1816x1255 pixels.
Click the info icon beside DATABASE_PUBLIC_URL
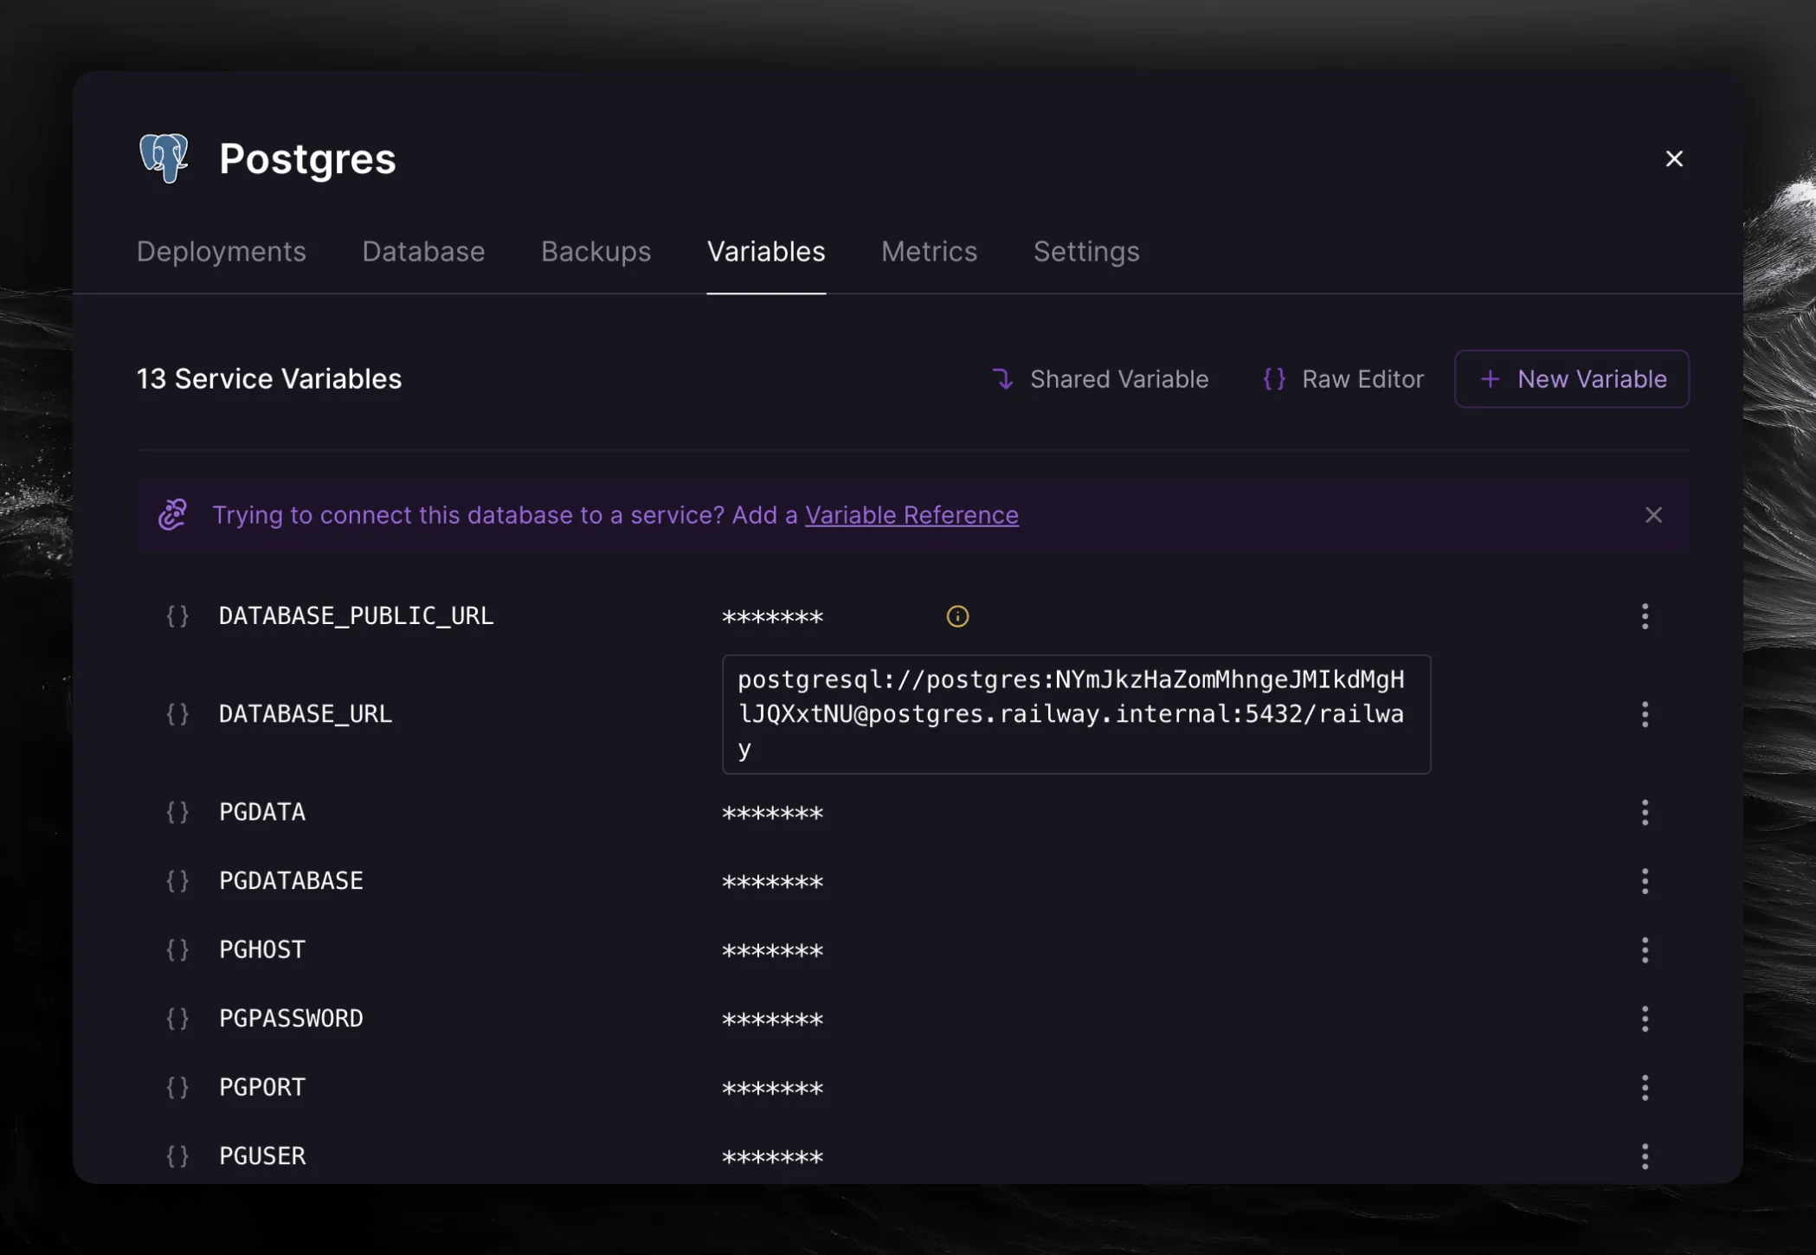point(957,616)
